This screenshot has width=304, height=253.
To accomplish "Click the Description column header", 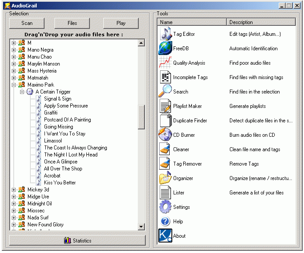I will click(x=261, y=22).
